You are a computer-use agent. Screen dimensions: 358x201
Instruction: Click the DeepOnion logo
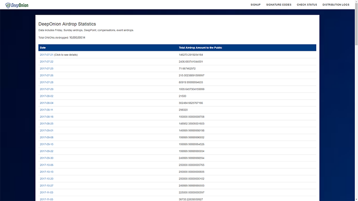pos(17,5)
